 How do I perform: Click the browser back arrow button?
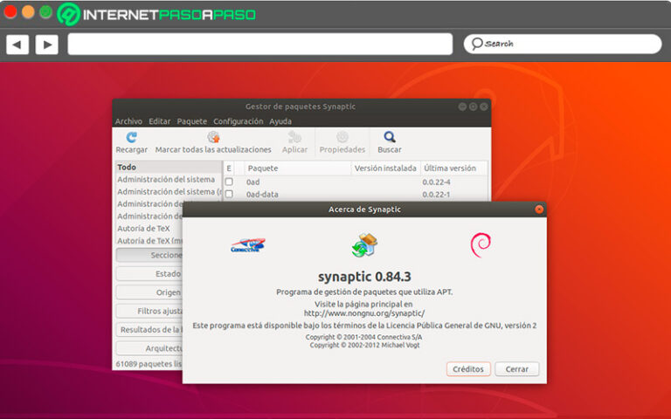pos(17,45)
